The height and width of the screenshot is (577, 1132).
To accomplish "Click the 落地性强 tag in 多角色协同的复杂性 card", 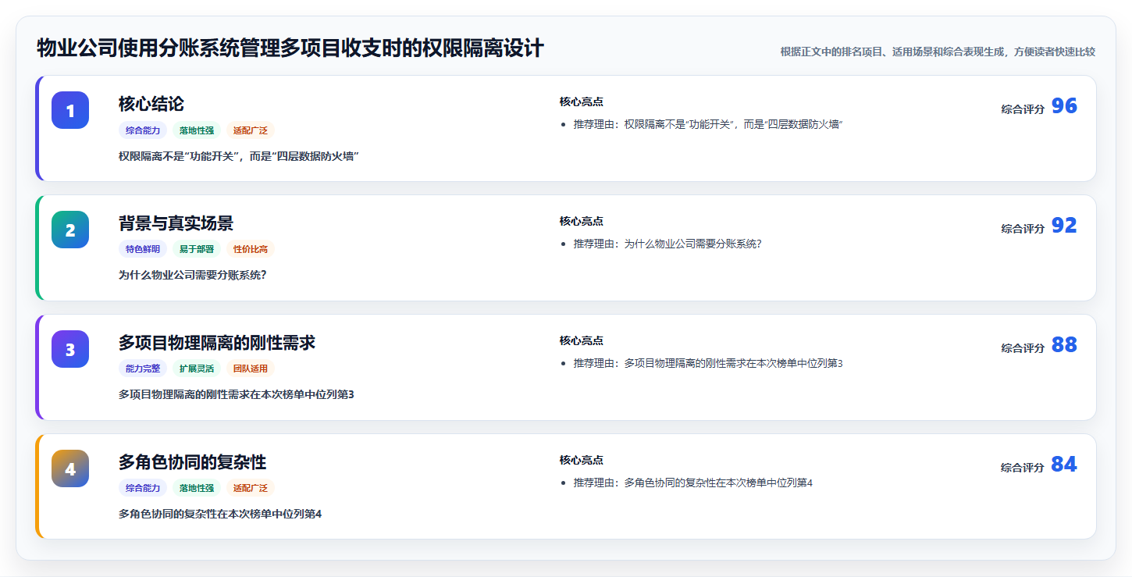I will coord(197,489).
